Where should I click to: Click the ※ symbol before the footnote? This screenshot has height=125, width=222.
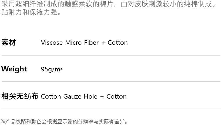click(3, 121)
